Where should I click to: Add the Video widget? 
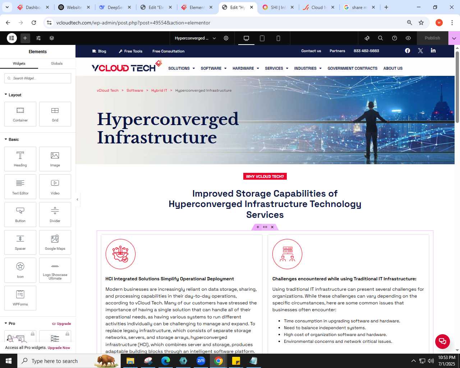(x=55, y=187)
